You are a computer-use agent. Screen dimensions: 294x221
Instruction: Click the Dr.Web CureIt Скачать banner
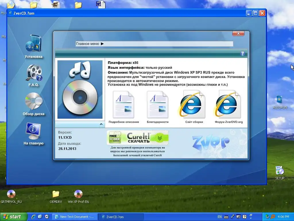tap(138, 138)
